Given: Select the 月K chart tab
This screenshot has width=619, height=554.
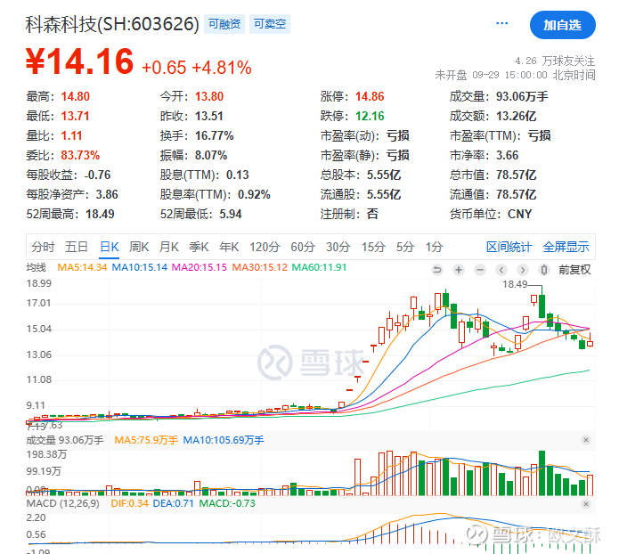Looking at the screenshot, I should (x=169, y=247).
